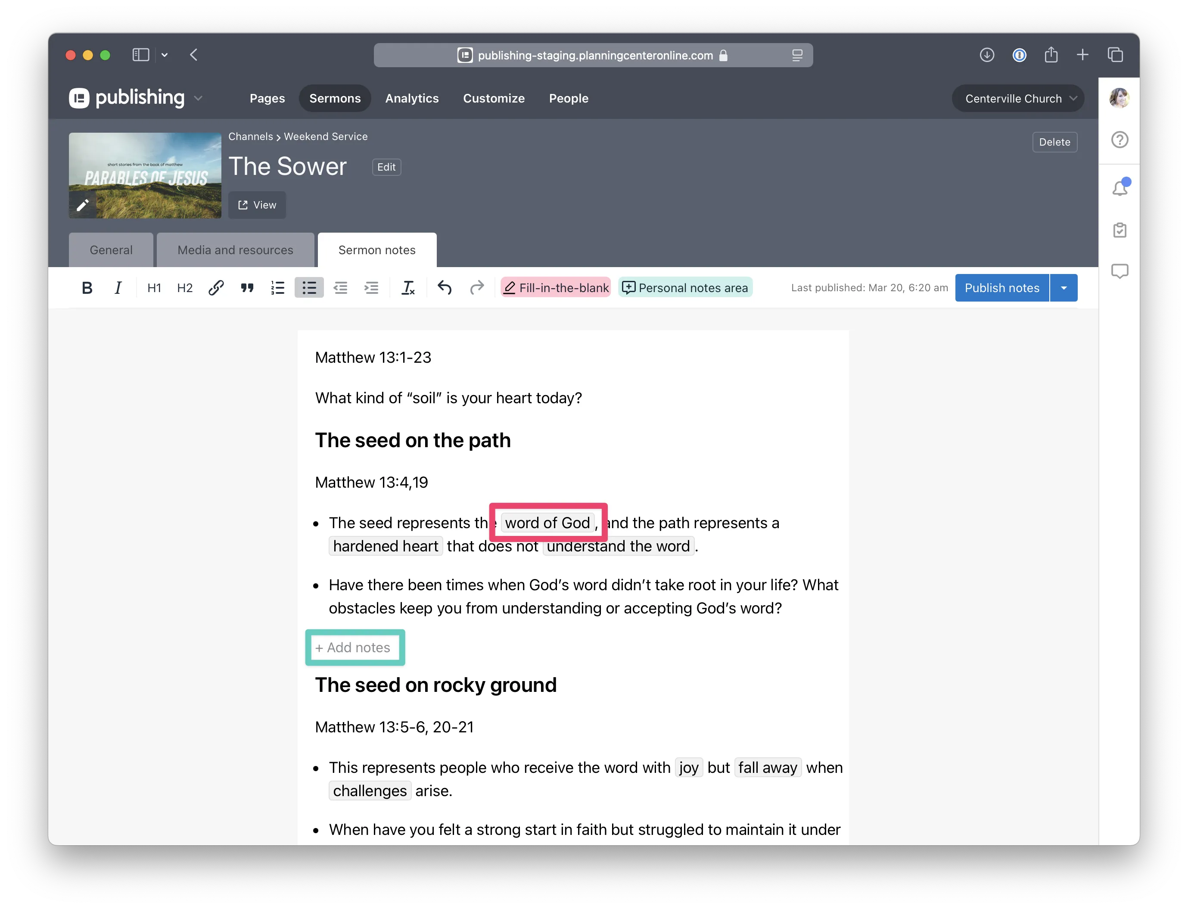Edit the Parables of Jesus thumbnail image

[83, 205]
